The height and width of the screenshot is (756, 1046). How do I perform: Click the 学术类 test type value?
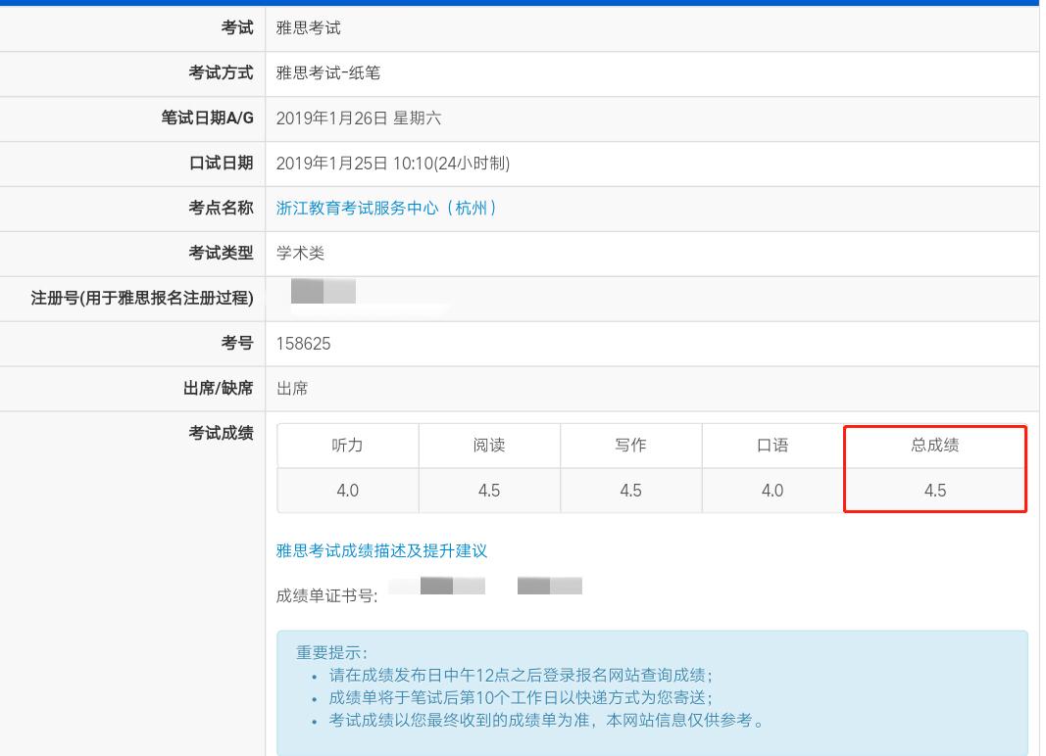(x=300, y=254)
